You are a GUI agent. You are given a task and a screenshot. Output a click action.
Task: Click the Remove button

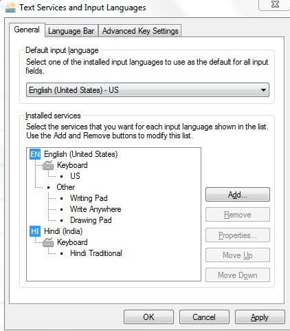tap(238, 215)
